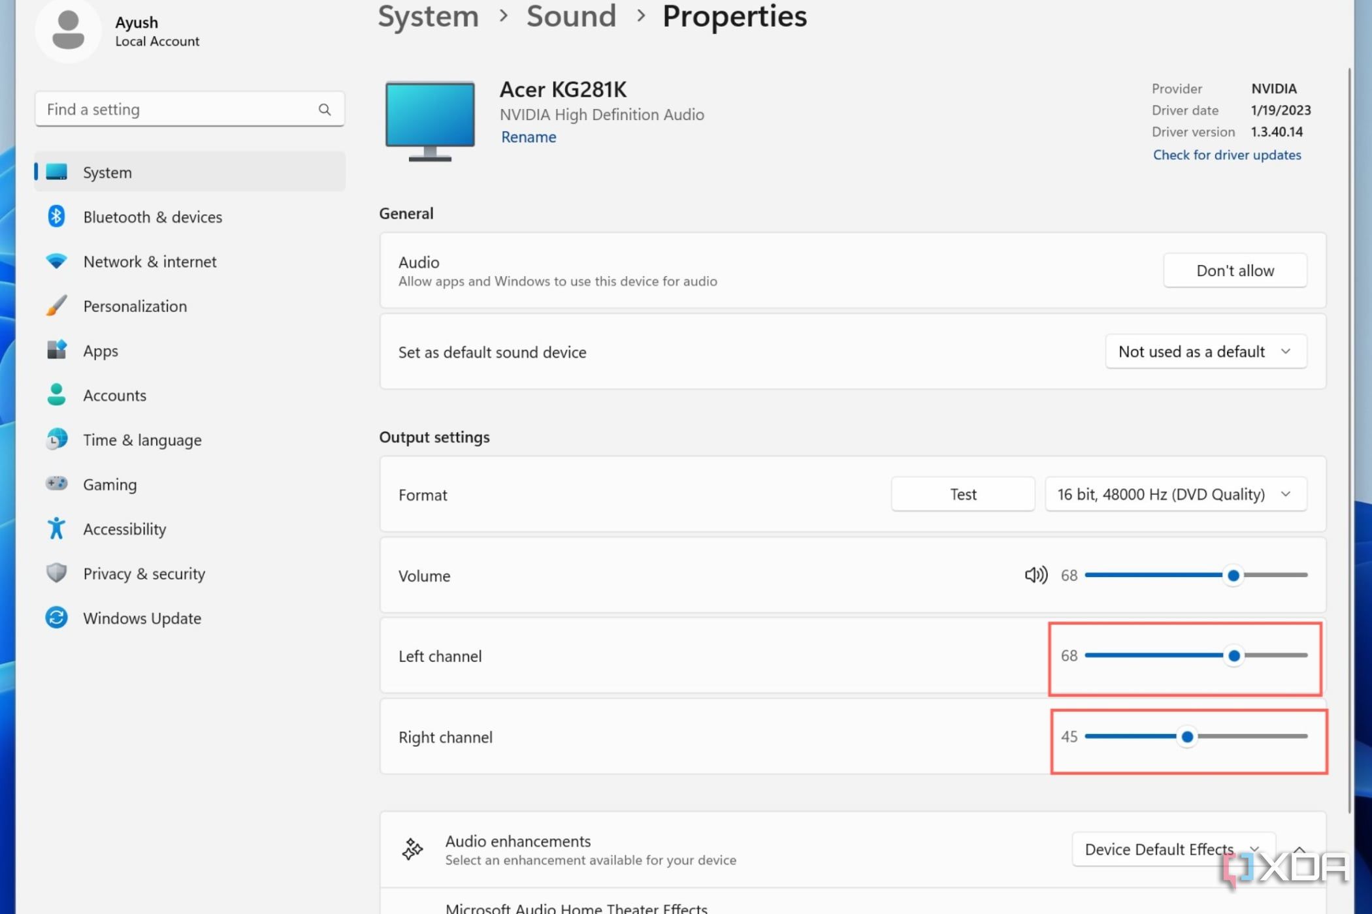Expand the 16 bit 48000 Hz format dropdown
Viewport: 1372px width, 914px height.
(x=1175, y=494)
